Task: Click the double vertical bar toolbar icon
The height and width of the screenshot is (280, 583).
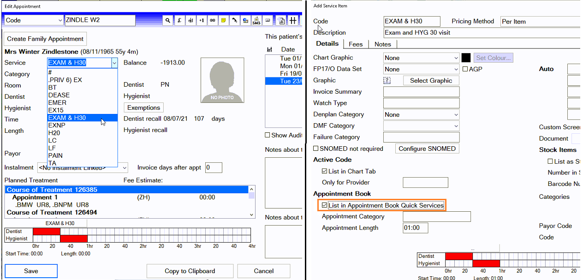Action: click(293, 20)
